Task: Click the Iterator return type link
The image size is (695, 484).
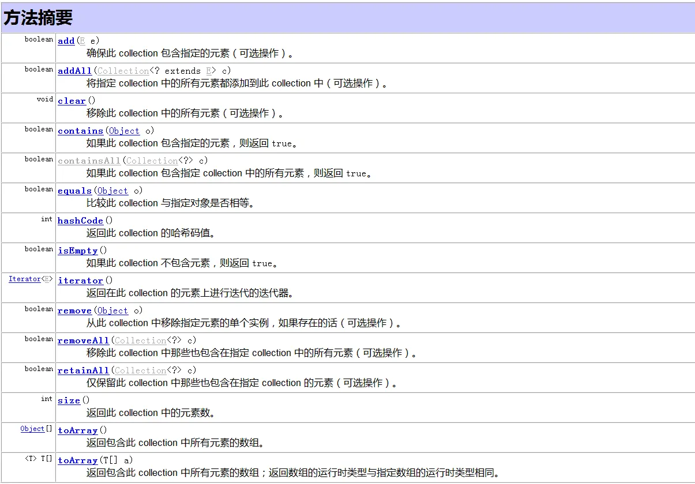Action: pyautogui.click(x=25, y=279)
